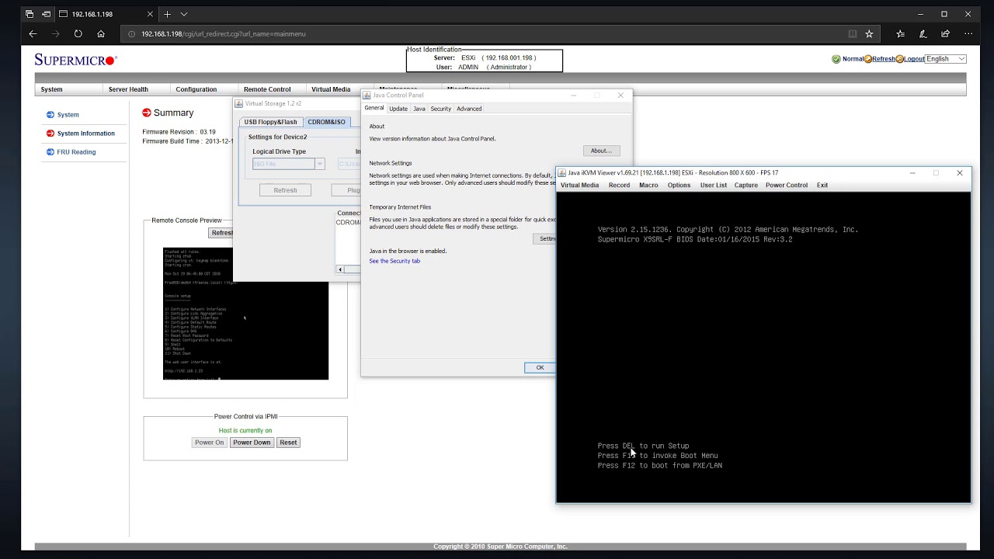Open Logical Drive Type dropdown
The width and height of the screenshot is (994, 559).
(x=288, y=164)
